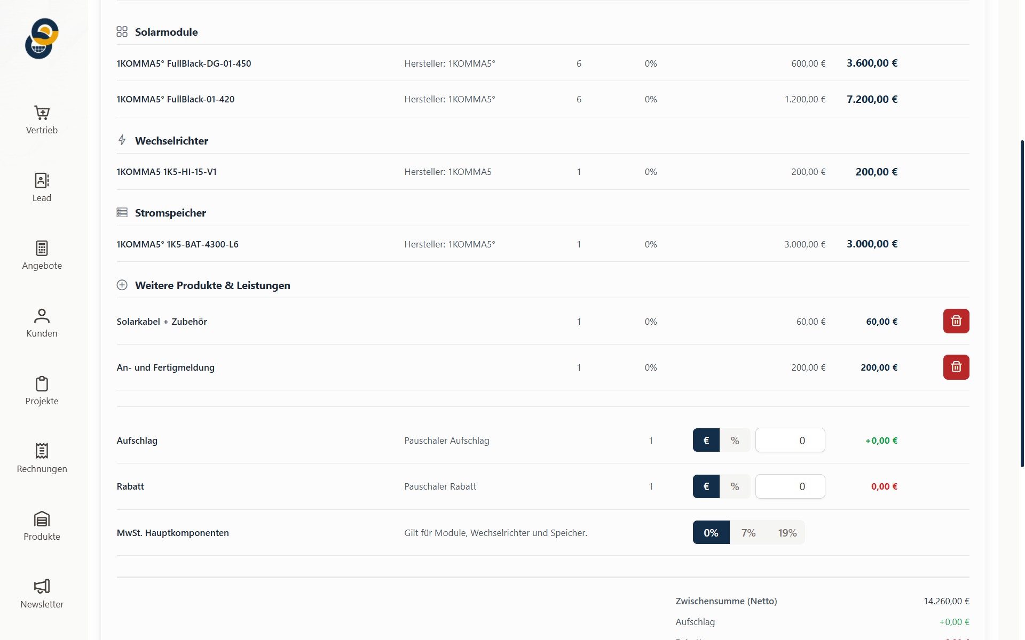
Task: Open the Vertrieb cart icon
Action: point(42,113)
